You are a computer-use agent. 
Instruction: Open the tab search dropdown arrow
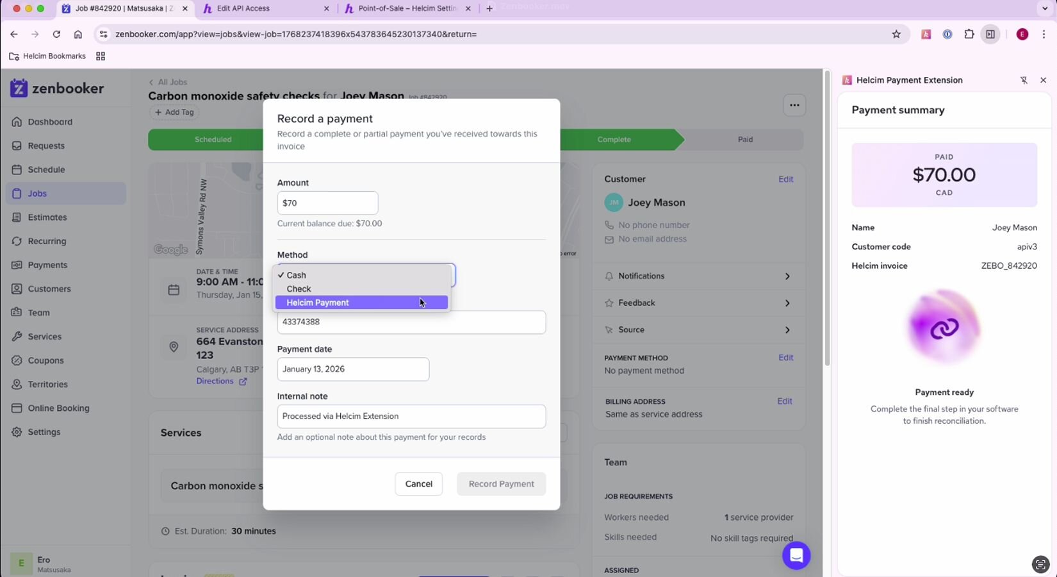click(x=1045, y=8)
